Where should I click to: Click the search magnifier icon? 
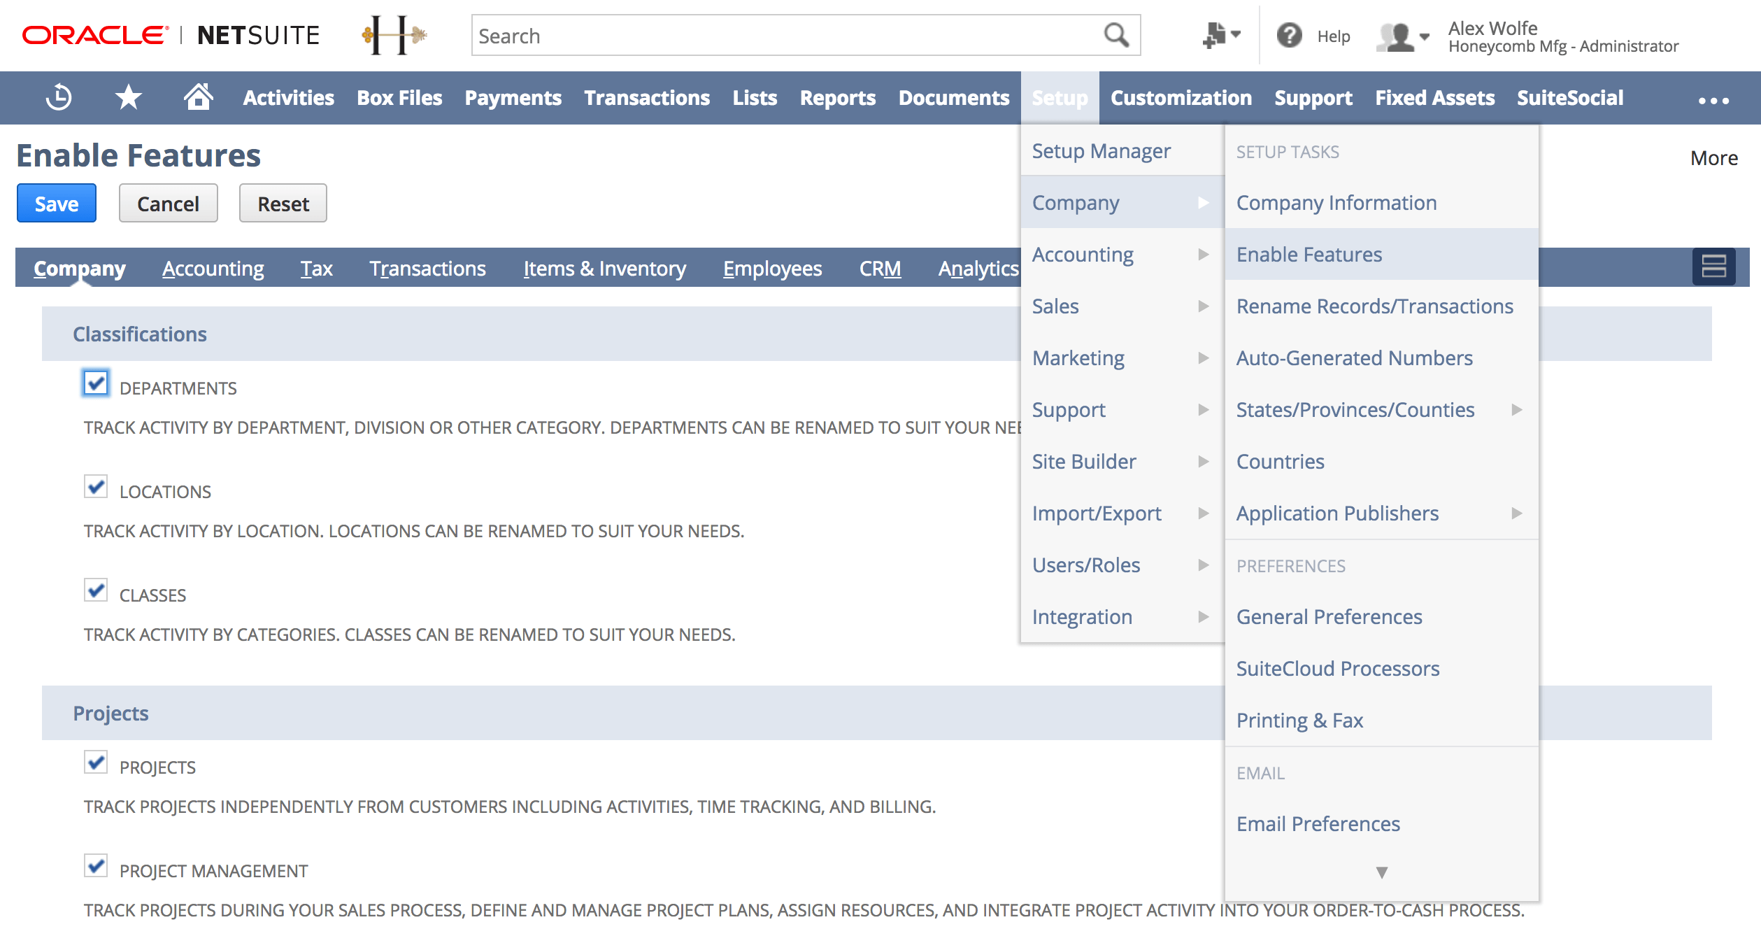pos(1115,34)
